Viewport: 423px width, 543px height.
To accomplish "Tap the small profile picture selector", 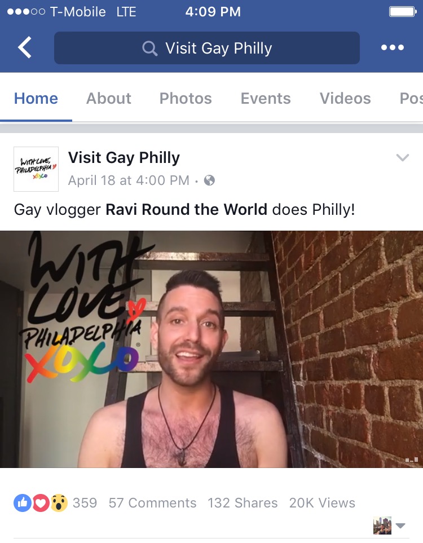I will (x=382, y=526).
